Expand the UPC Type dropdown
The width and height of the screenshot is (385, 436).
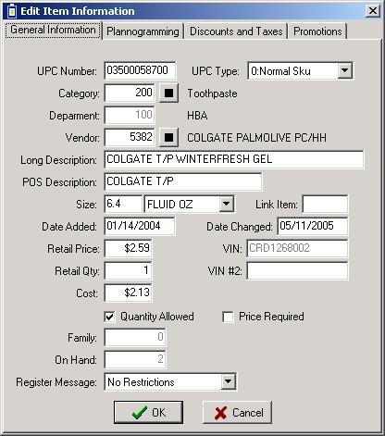[344, 70]
